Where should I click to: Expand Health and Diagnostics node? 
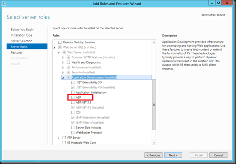pyautogui.click(x=63, y=63)
